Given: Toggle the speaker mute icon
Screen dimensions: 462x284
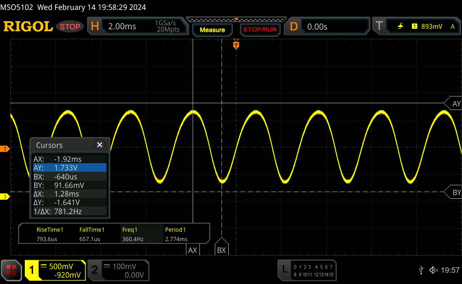Looking at the screenshot, I should coord(434,270).
